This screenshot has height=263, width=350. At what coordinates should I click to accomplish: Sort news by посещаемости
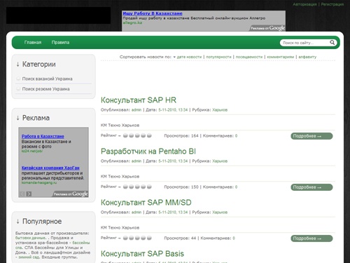point(249,57)
